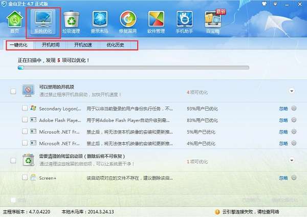Open the title bar dropdown menu icon

click(x=275, y=4)
